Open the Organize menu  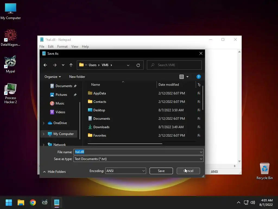53,77
